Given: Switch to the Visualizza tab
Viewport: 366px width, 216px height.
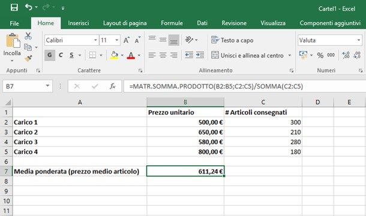Looking at the screenshot, I should click(273, 23).
